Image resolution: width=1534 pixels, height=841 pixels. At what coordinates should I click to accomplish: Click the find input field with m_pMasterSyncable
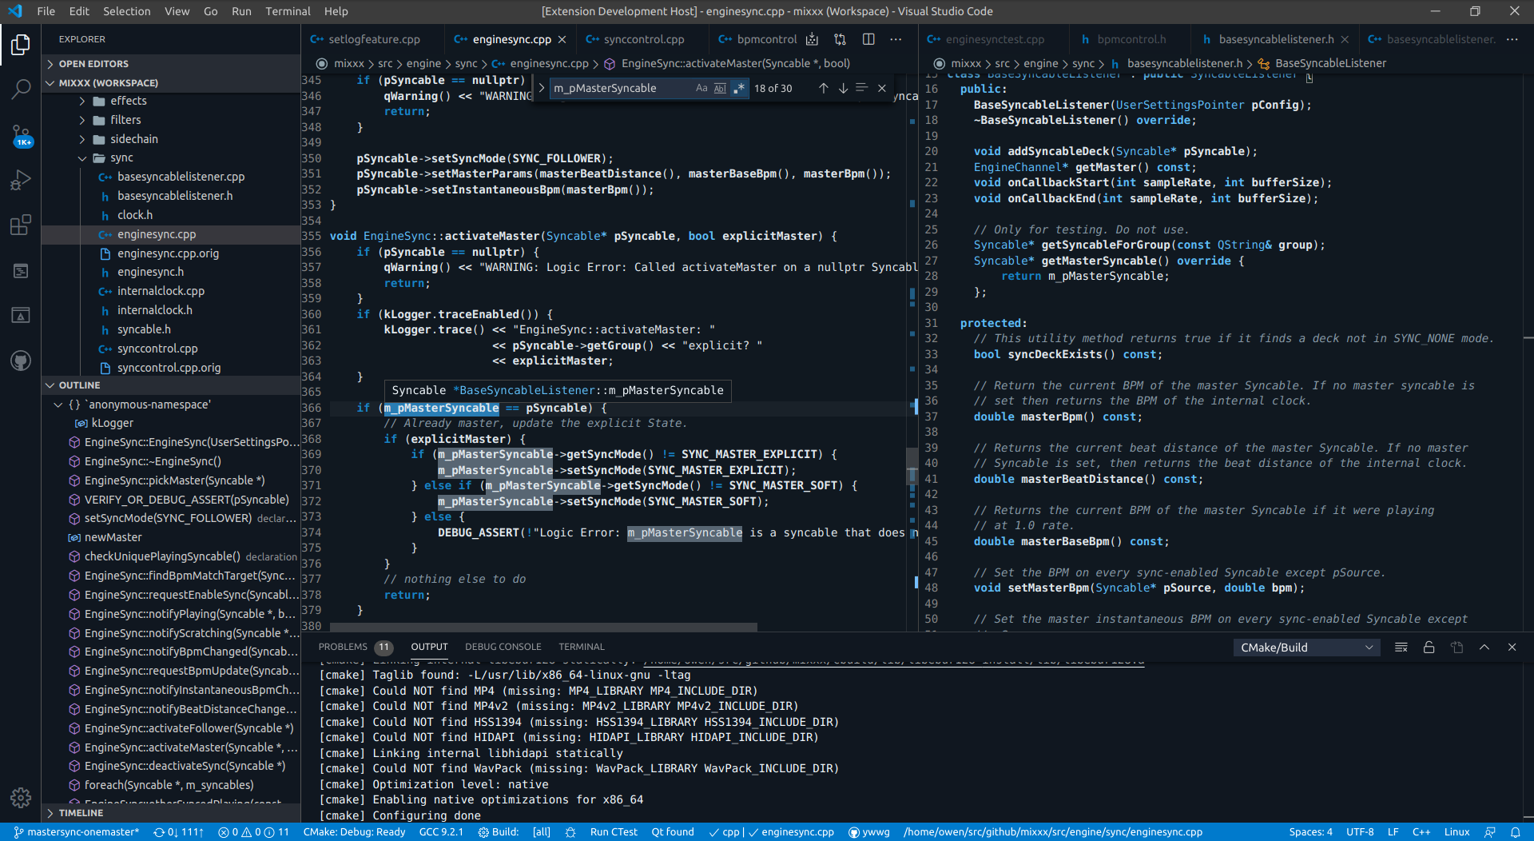[x=621, y=88]
